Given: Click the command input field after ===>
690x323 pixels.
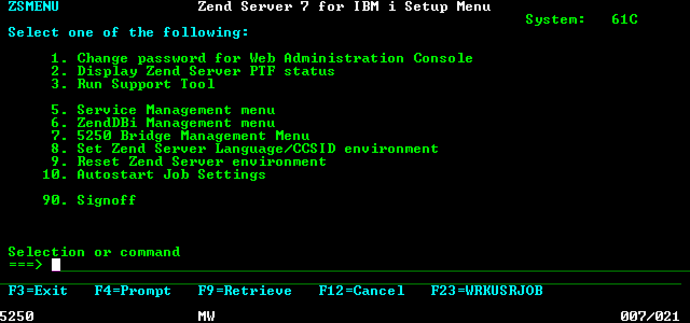Looking at the screenshot, I should coord(370,265).
